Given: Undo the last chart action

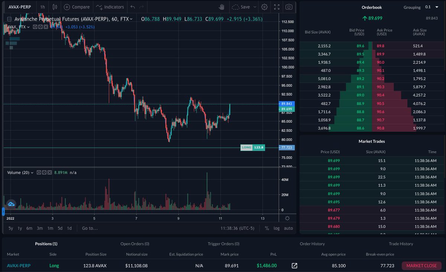Looking at the screenshot, I should point(133,7).
